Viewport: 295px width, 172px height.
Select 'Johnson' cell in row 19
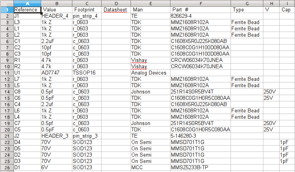click(x=151, y=123)
